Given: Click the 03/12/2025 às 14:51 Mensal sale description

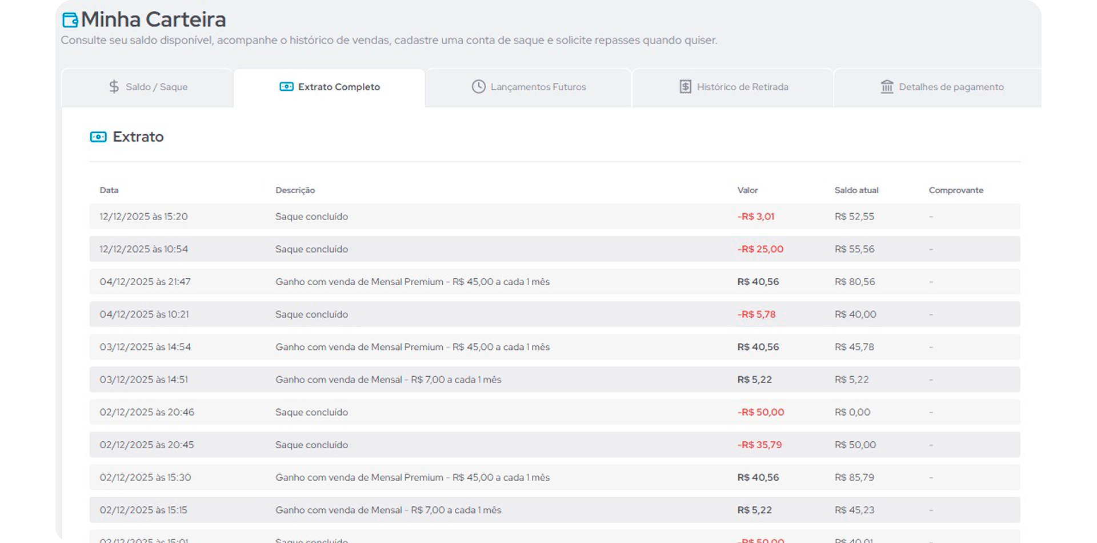Looking at the screenshot, I should pos(388,380).
